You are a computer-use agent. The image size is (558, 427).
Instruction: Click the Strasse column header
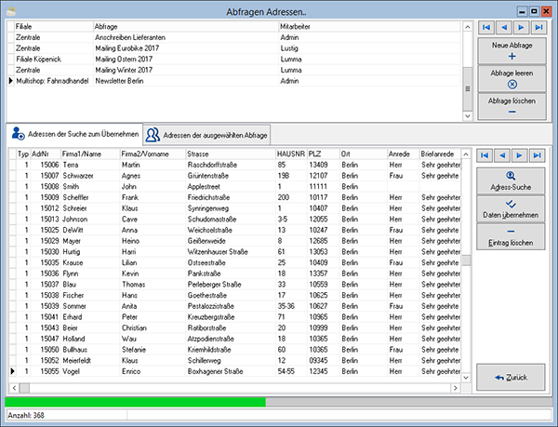231,154
